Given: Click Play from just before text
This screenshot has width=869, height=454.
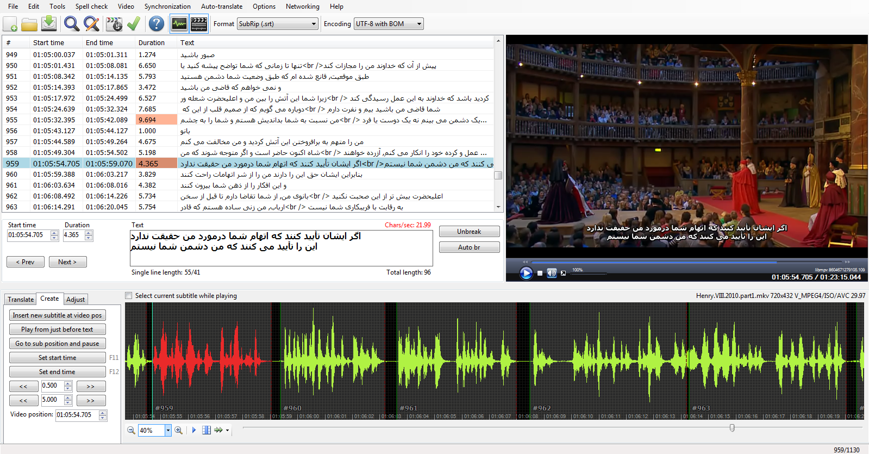Looking at the screenshot, I should pos(57,329).
